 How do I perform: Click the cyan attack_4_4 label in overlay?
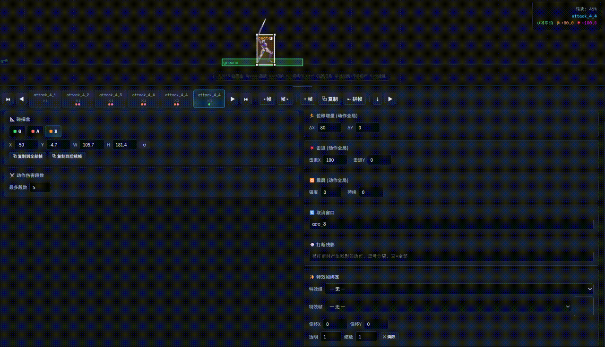pyautogui.click(x=584, y=16)
